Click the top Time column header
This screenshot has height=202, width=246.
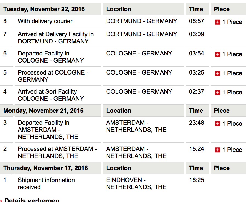coord(196,9)
